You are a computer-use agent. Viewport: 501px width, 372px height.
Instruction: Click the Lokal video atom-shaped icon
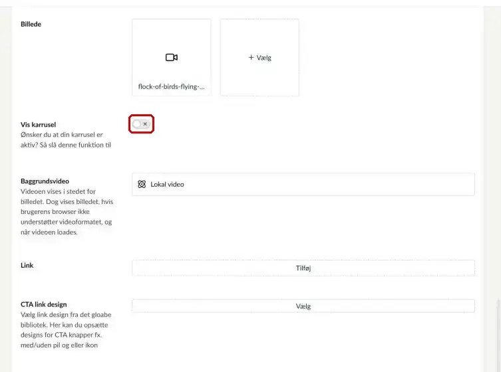[x=142, y=184]
